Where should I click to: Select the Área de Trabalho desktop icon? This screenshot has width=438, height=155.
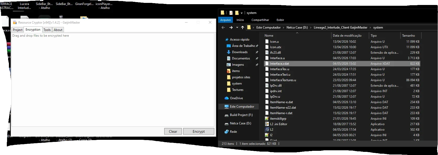click(229, 46)
